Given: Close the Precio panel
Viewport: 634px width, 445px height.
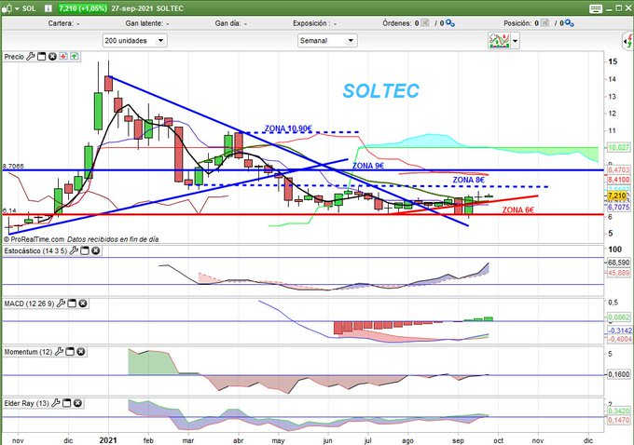Looking at the screenshot, I should tap(52, 57).
